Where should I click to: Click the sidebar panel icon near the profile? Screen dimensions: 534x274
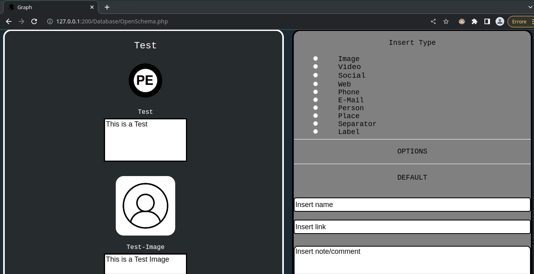tap(487, 21)
